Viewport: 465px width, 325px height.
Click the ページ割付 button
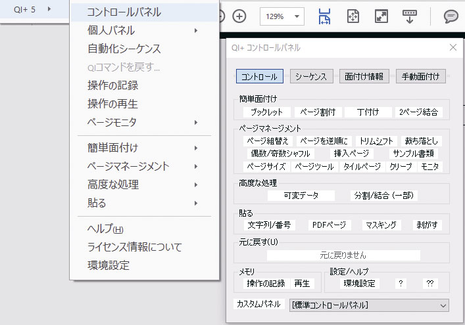click(x=318, y=112)
